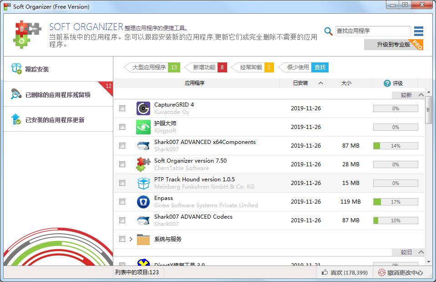
Task: Open the 撤消更改中心 link
Action: click(401, 272)
